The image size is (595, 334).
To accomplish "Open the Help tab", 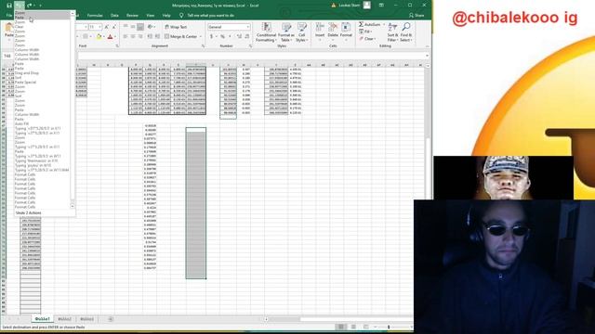I will coord(166,16).
